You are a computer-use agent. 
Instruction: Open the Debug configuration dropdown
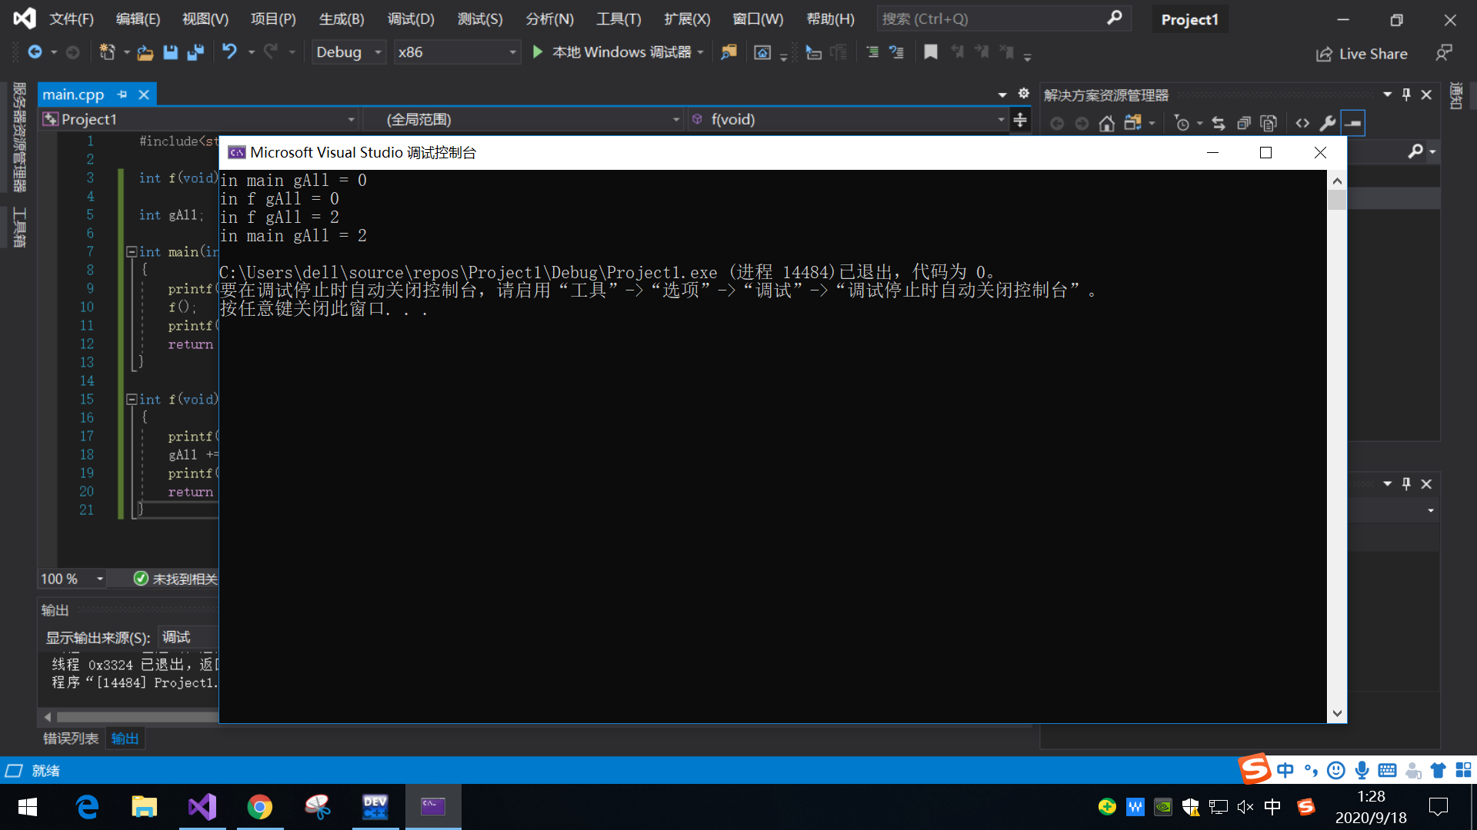click(377, 52)
